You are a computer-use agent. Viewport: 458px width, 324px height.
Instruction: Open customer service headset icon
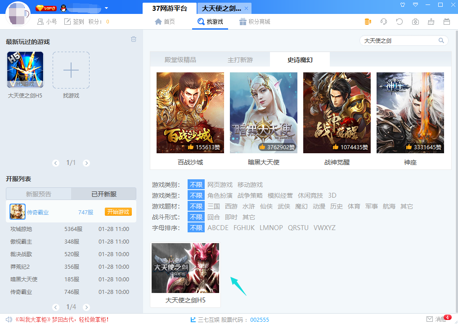[x=384, y=22]
